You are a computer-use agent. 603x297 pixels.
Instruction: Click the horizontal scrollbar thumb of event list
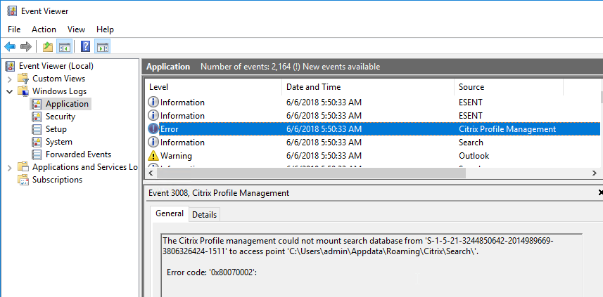[311, 173]
